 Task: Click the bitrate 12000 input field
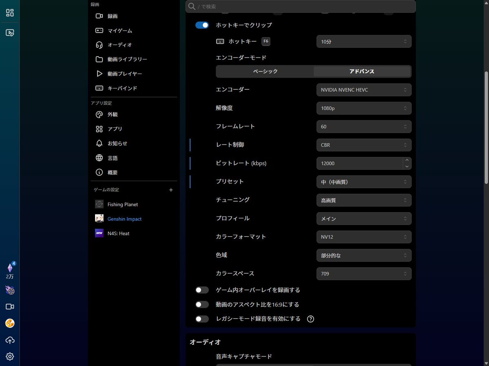pyautogui.click(x=360, y=164)
